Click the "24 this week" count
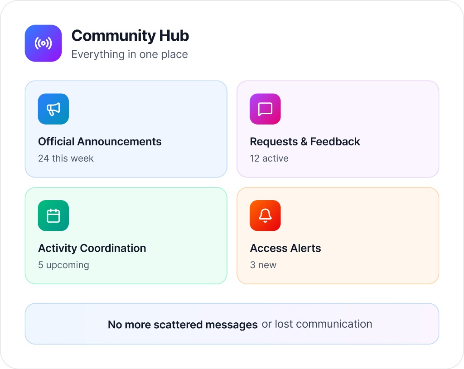This screenshot has height=369, width=464. click(66, 158)
